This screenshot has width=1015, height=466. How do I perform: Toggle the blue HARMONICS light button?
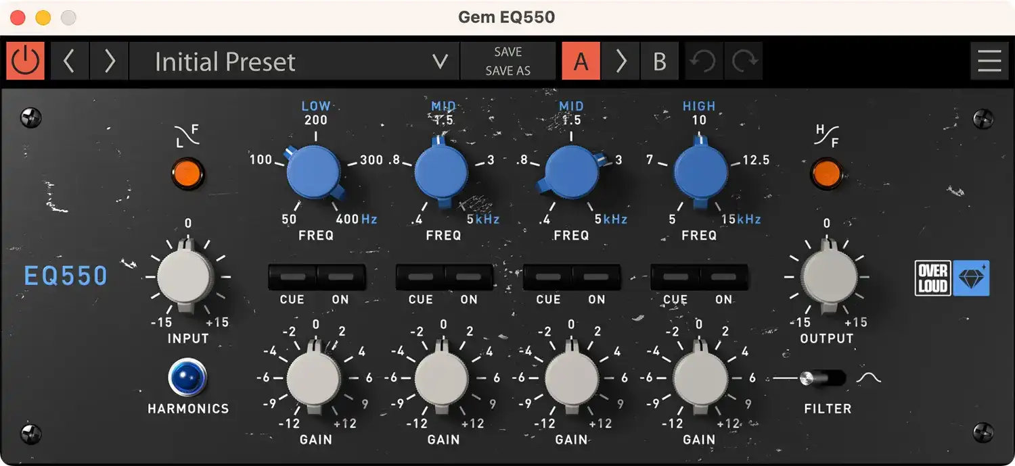click(x=187, y=377)
